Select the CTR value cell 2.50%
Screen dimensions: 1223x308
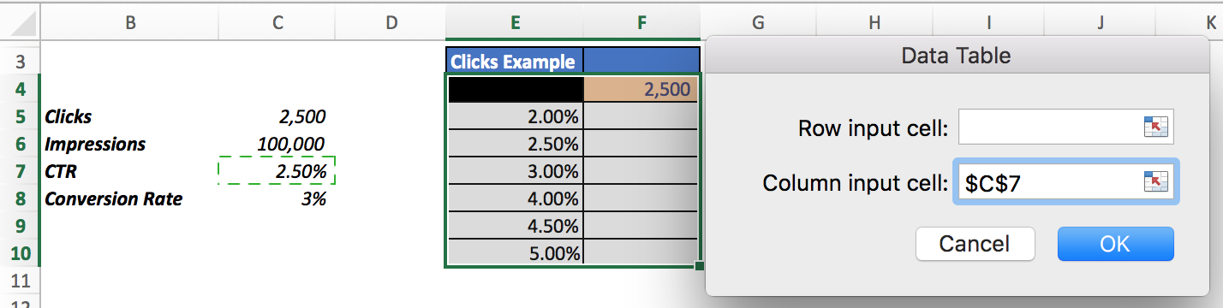[x=277, y=171]
